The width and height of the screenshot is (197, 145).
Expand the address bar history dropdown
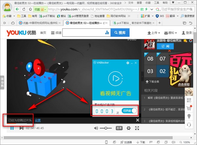[152, 9]
